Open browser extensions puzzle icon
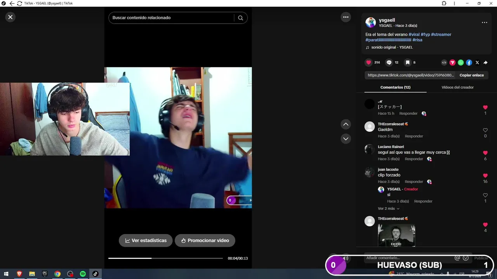497x279 pixels. 444,3
